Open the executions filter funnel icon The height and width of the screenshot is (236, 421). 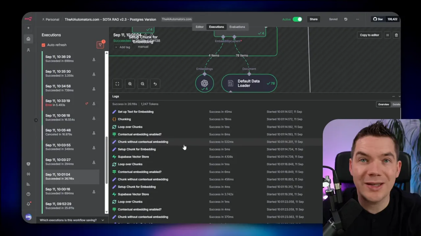(100, 45)
